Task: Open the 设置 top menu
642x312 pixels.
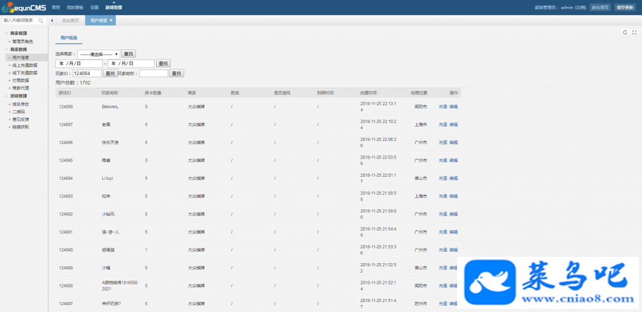Action: [x=95, y=8]
